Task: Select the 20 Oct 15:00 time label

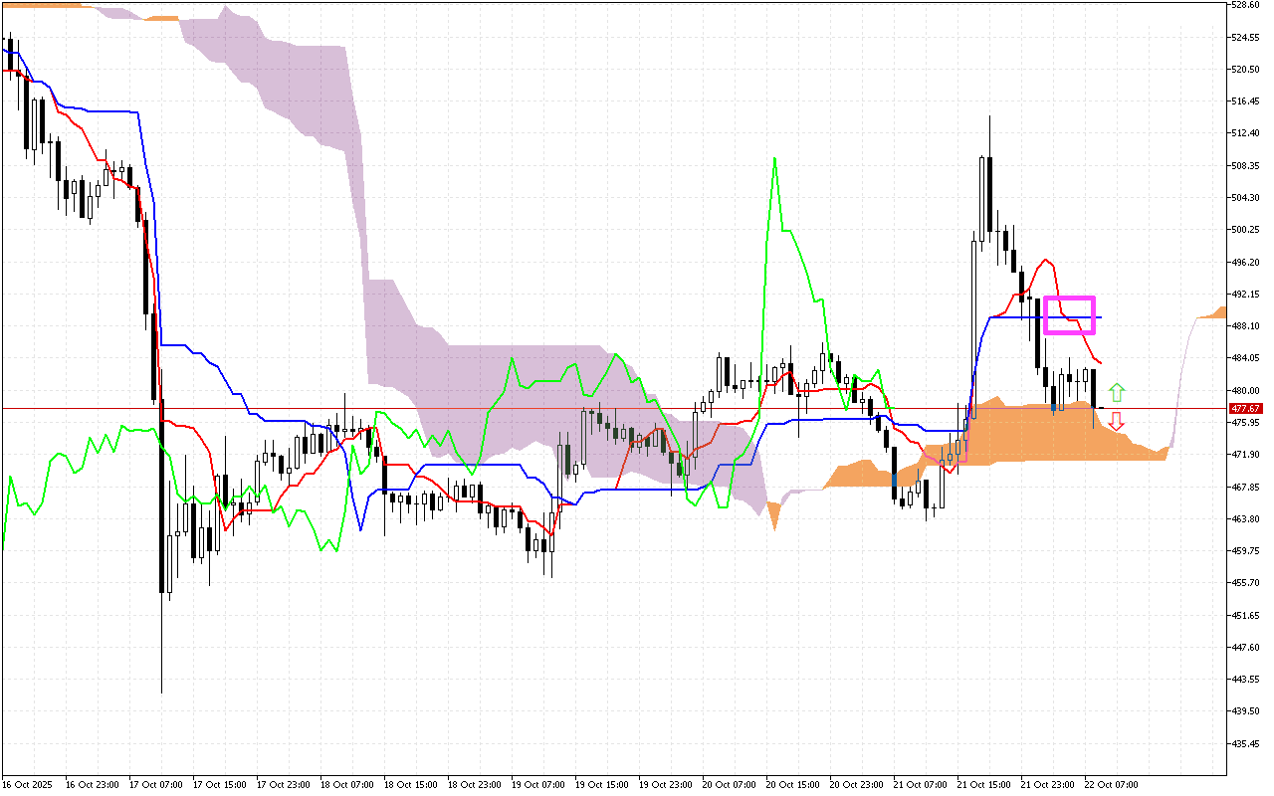Action: pyautogui.click(x=791, y=785)
